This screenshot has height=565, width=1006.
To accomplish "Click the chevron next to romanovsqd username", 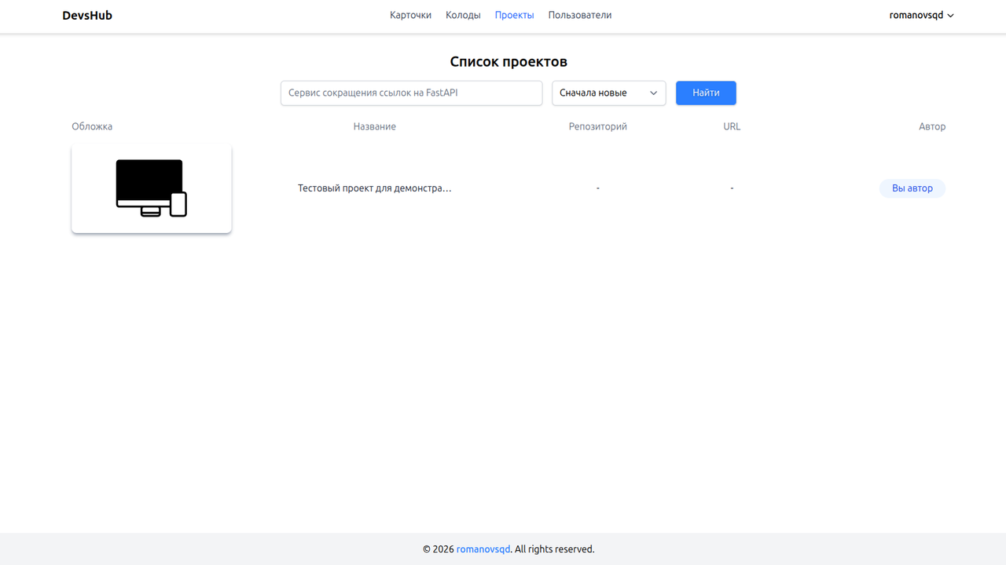I will [951, 15].
